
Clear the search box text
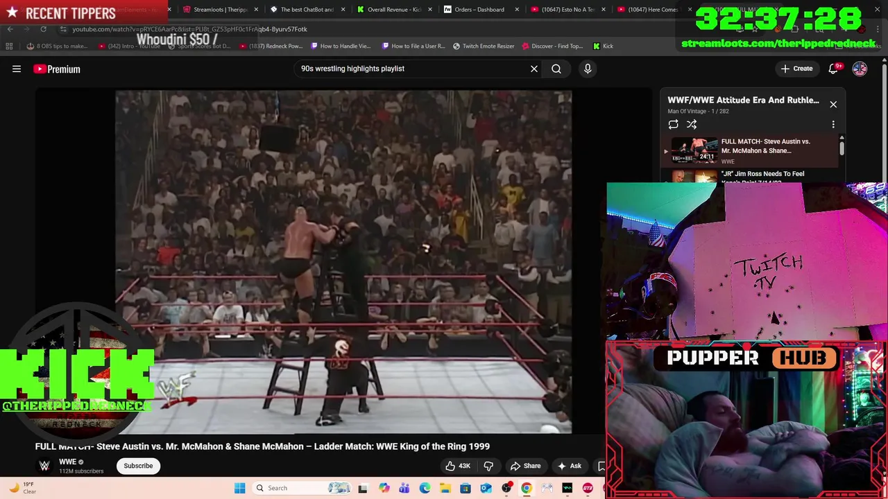pos(534,69)
